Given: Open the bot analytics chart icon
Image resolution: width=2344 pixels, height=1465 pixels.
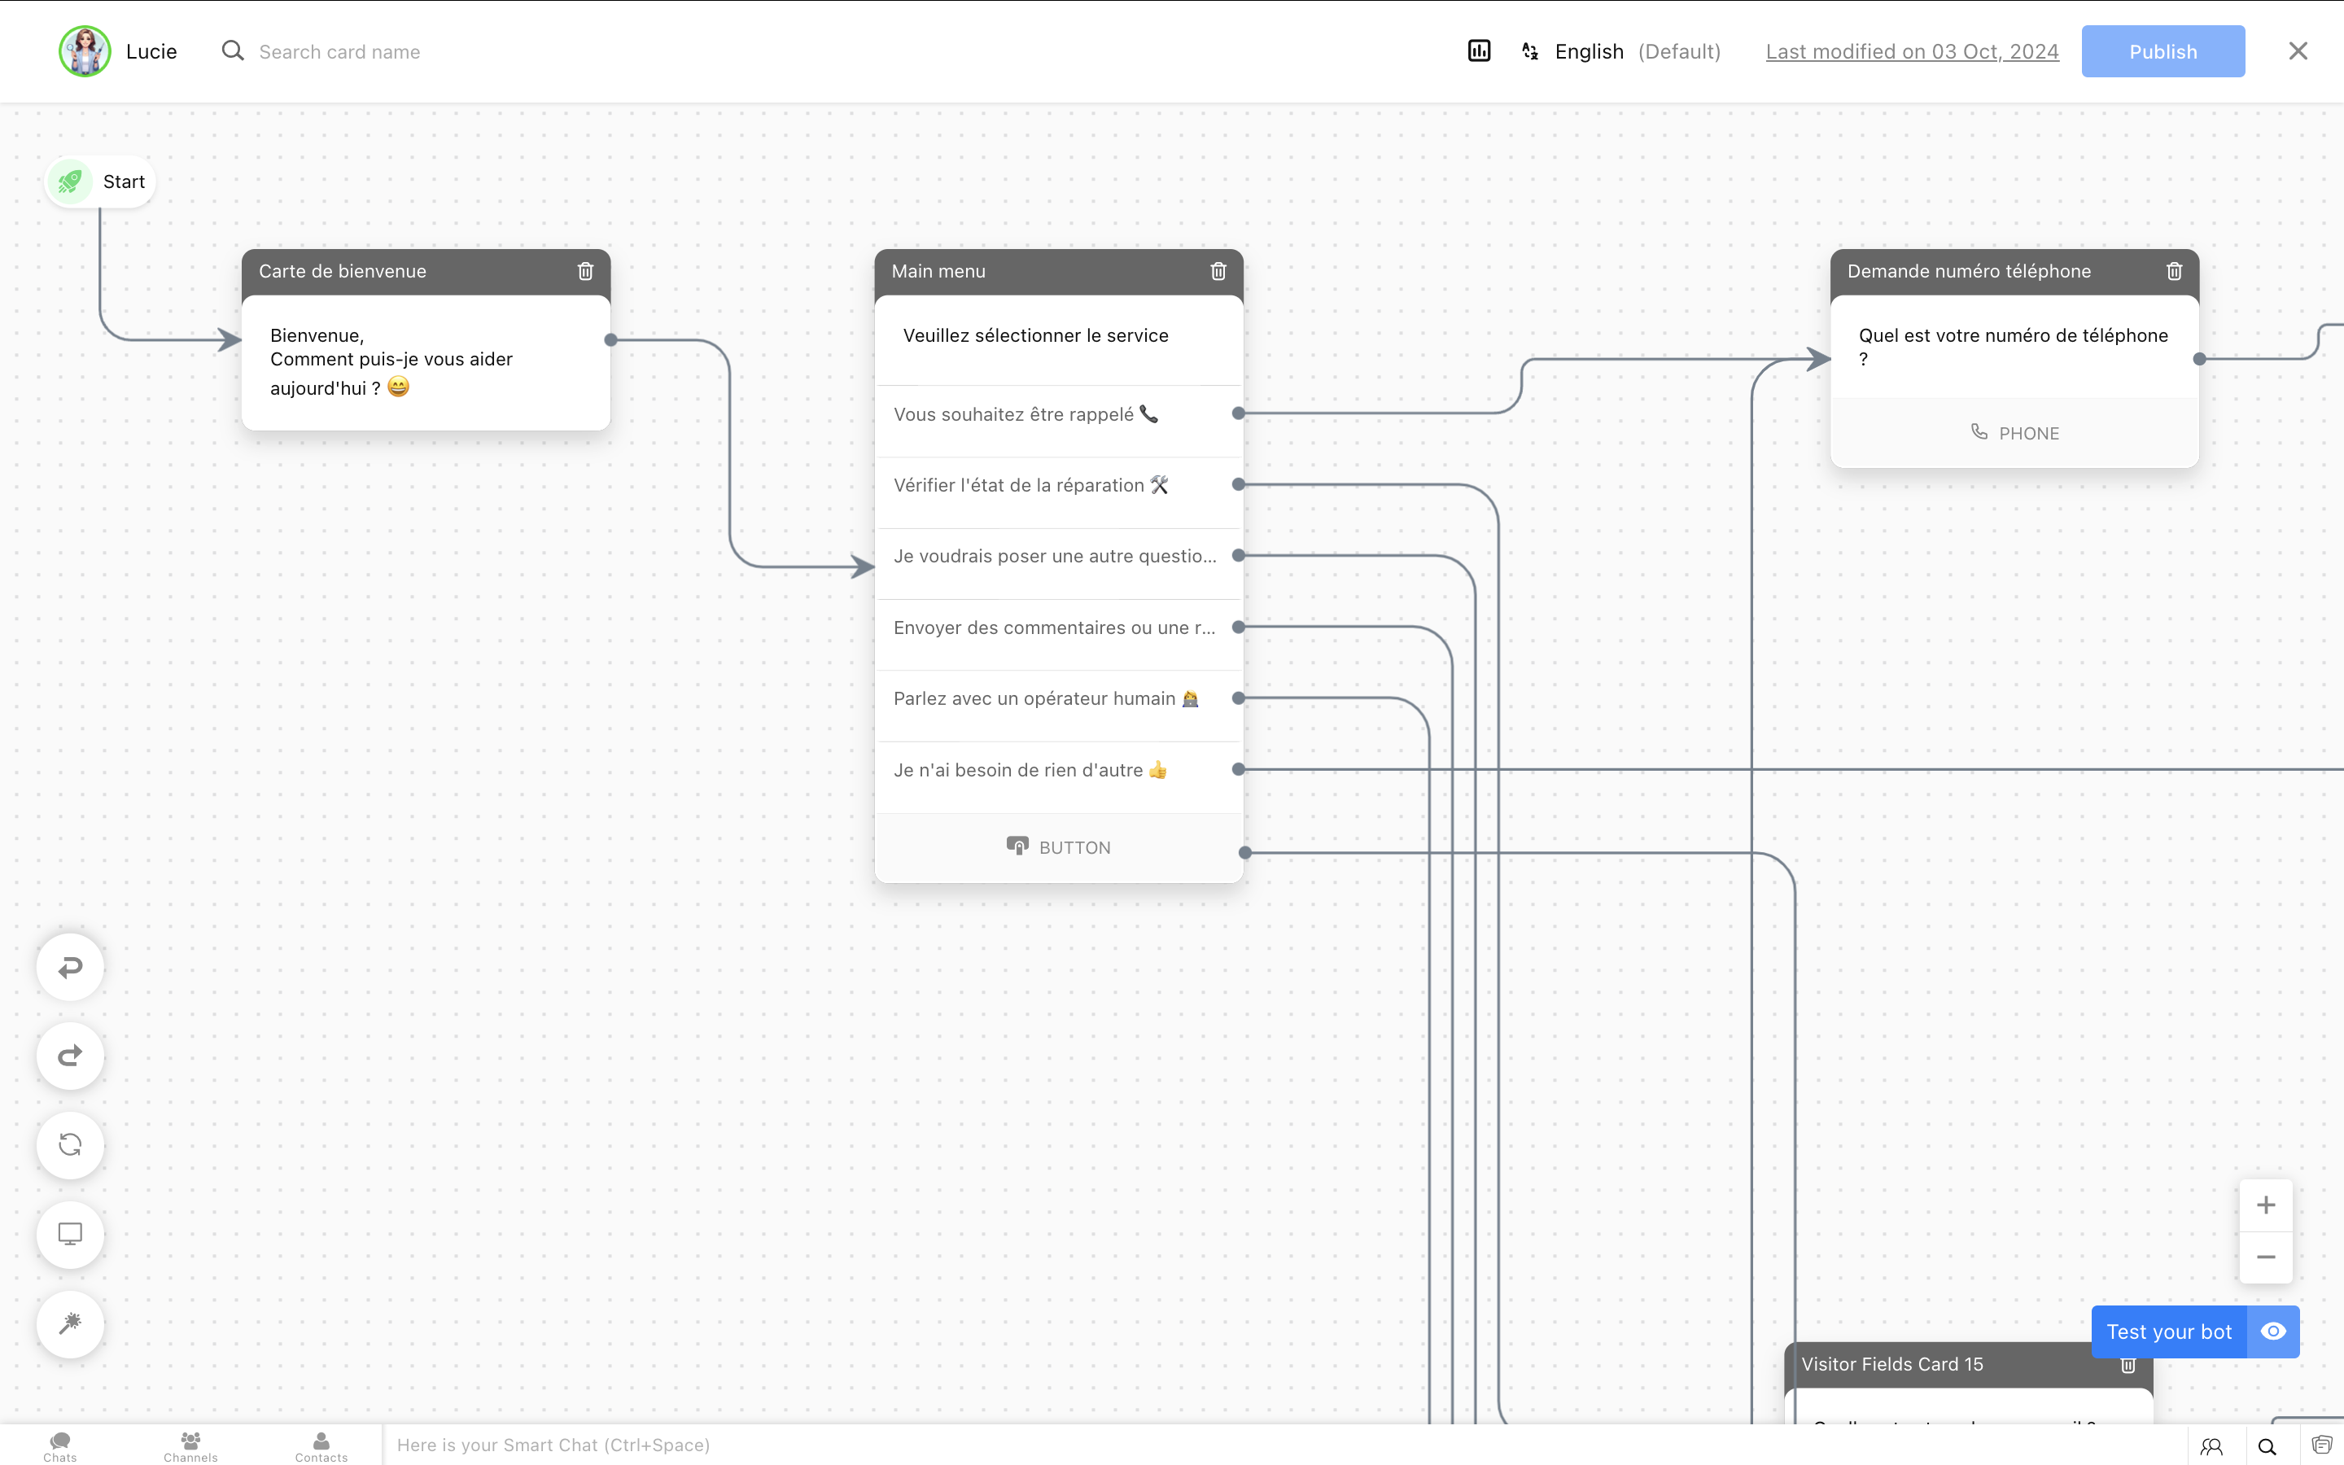Looking at the screenshot, I should point(1478,51).
